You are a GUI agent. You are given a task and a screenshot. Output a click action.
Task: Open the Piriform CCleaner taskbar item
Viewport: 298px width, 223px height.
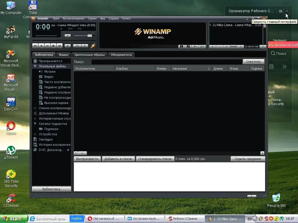[x=185, y=219]
